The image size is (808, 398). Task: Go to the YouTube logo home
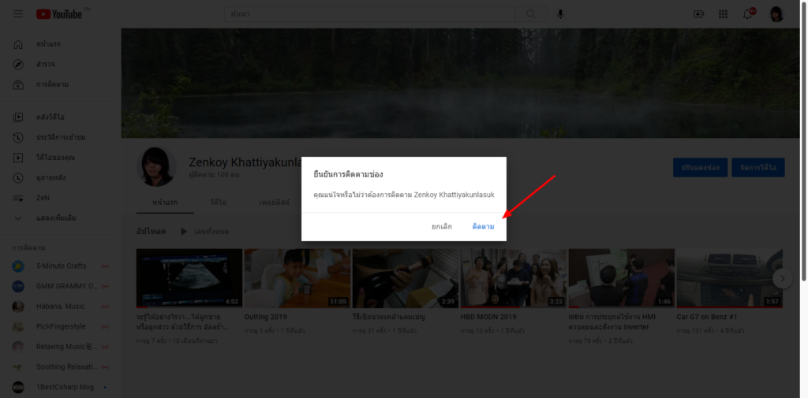point(59,14)
